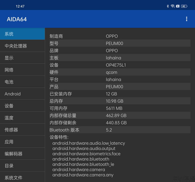The width and height of the screenshot is (195, 182).
Task: Open the three-dot overflow menu
Action: click(x=186, y=19)
